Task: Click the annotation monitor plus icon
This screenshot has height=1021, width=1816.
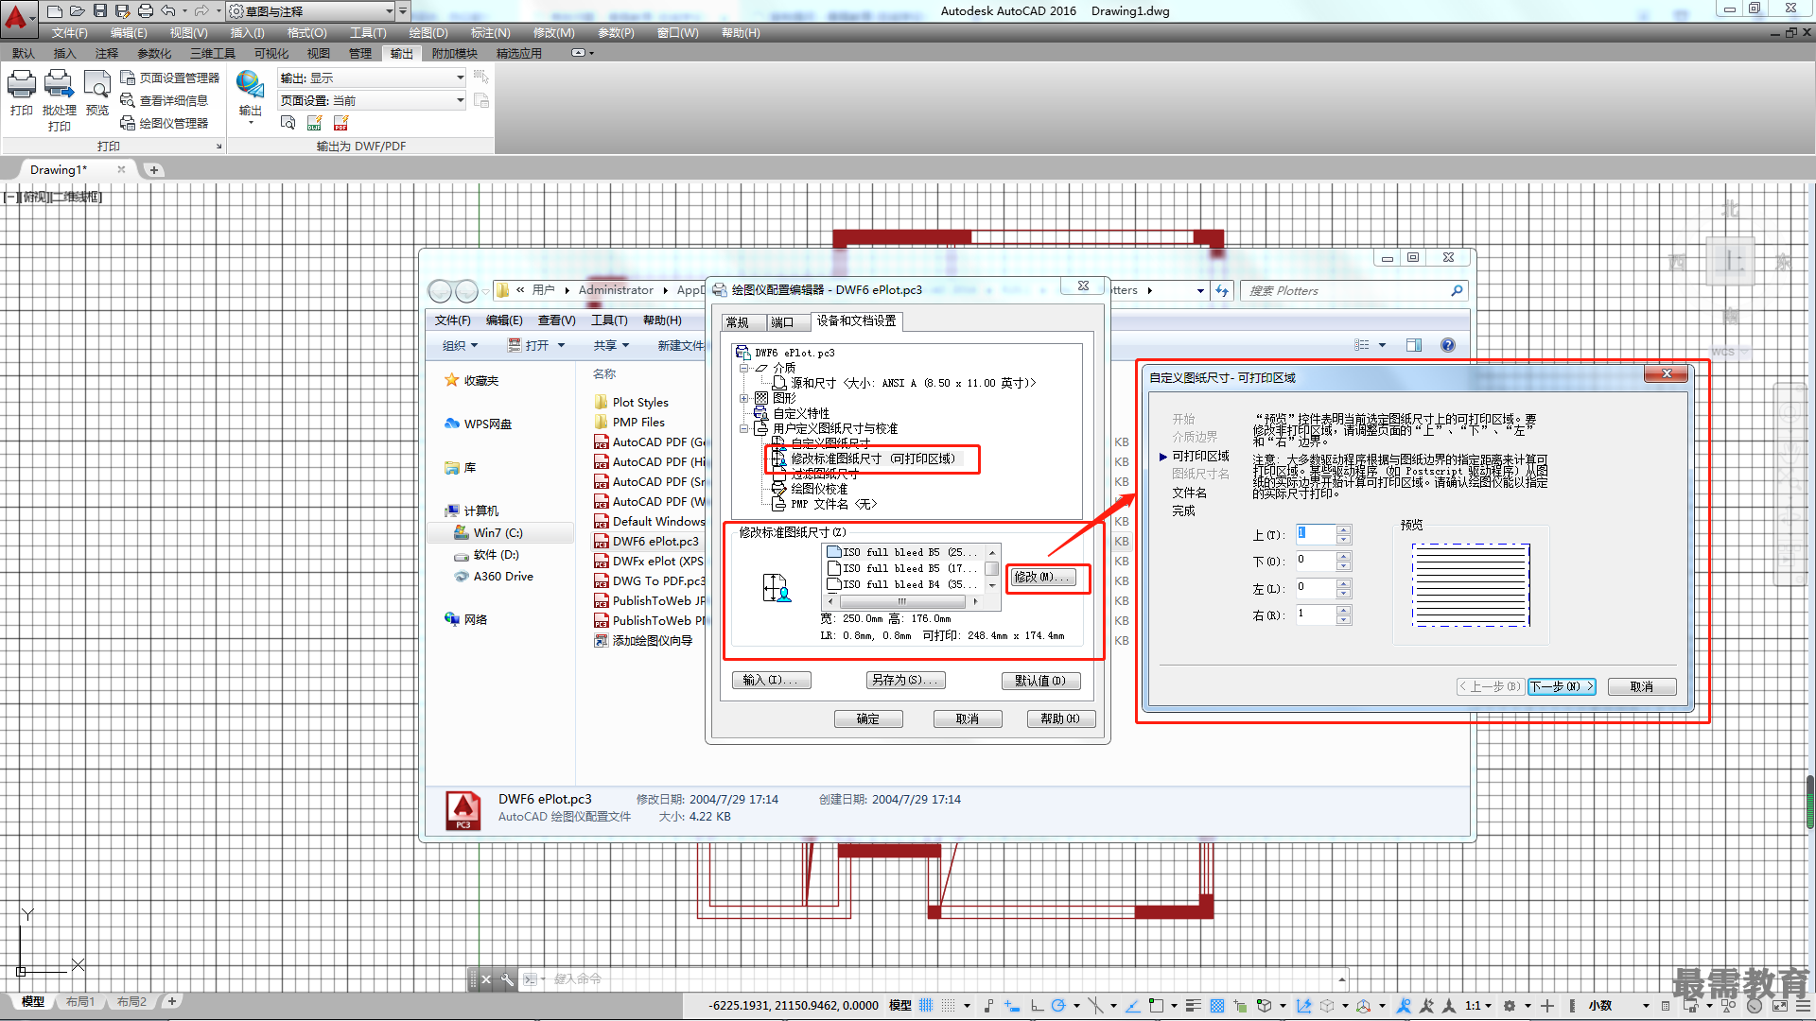Action: [x=1547, y=1006]
